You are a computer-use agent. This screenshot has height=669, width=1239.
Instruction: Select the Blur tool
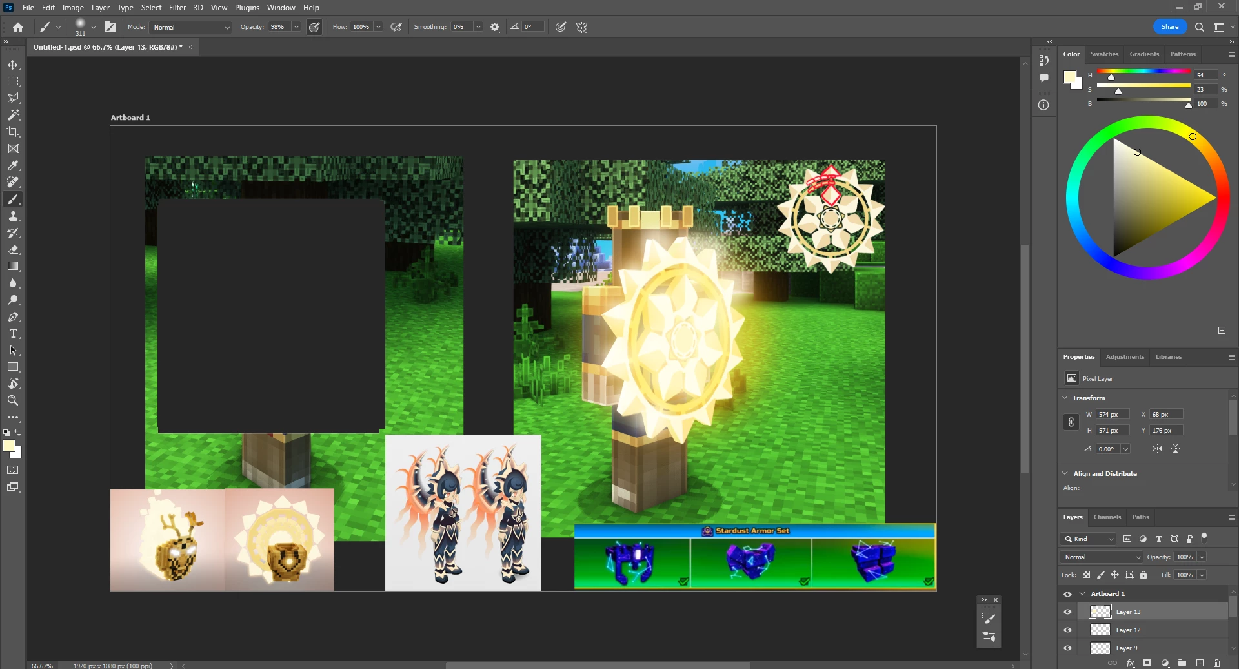(x=13, y=283)
